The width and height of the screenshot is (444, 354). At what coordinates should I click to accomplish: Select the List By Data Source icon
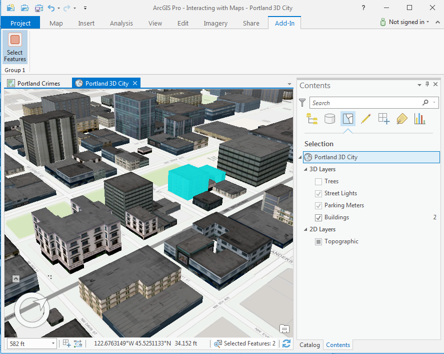[329, 119]
